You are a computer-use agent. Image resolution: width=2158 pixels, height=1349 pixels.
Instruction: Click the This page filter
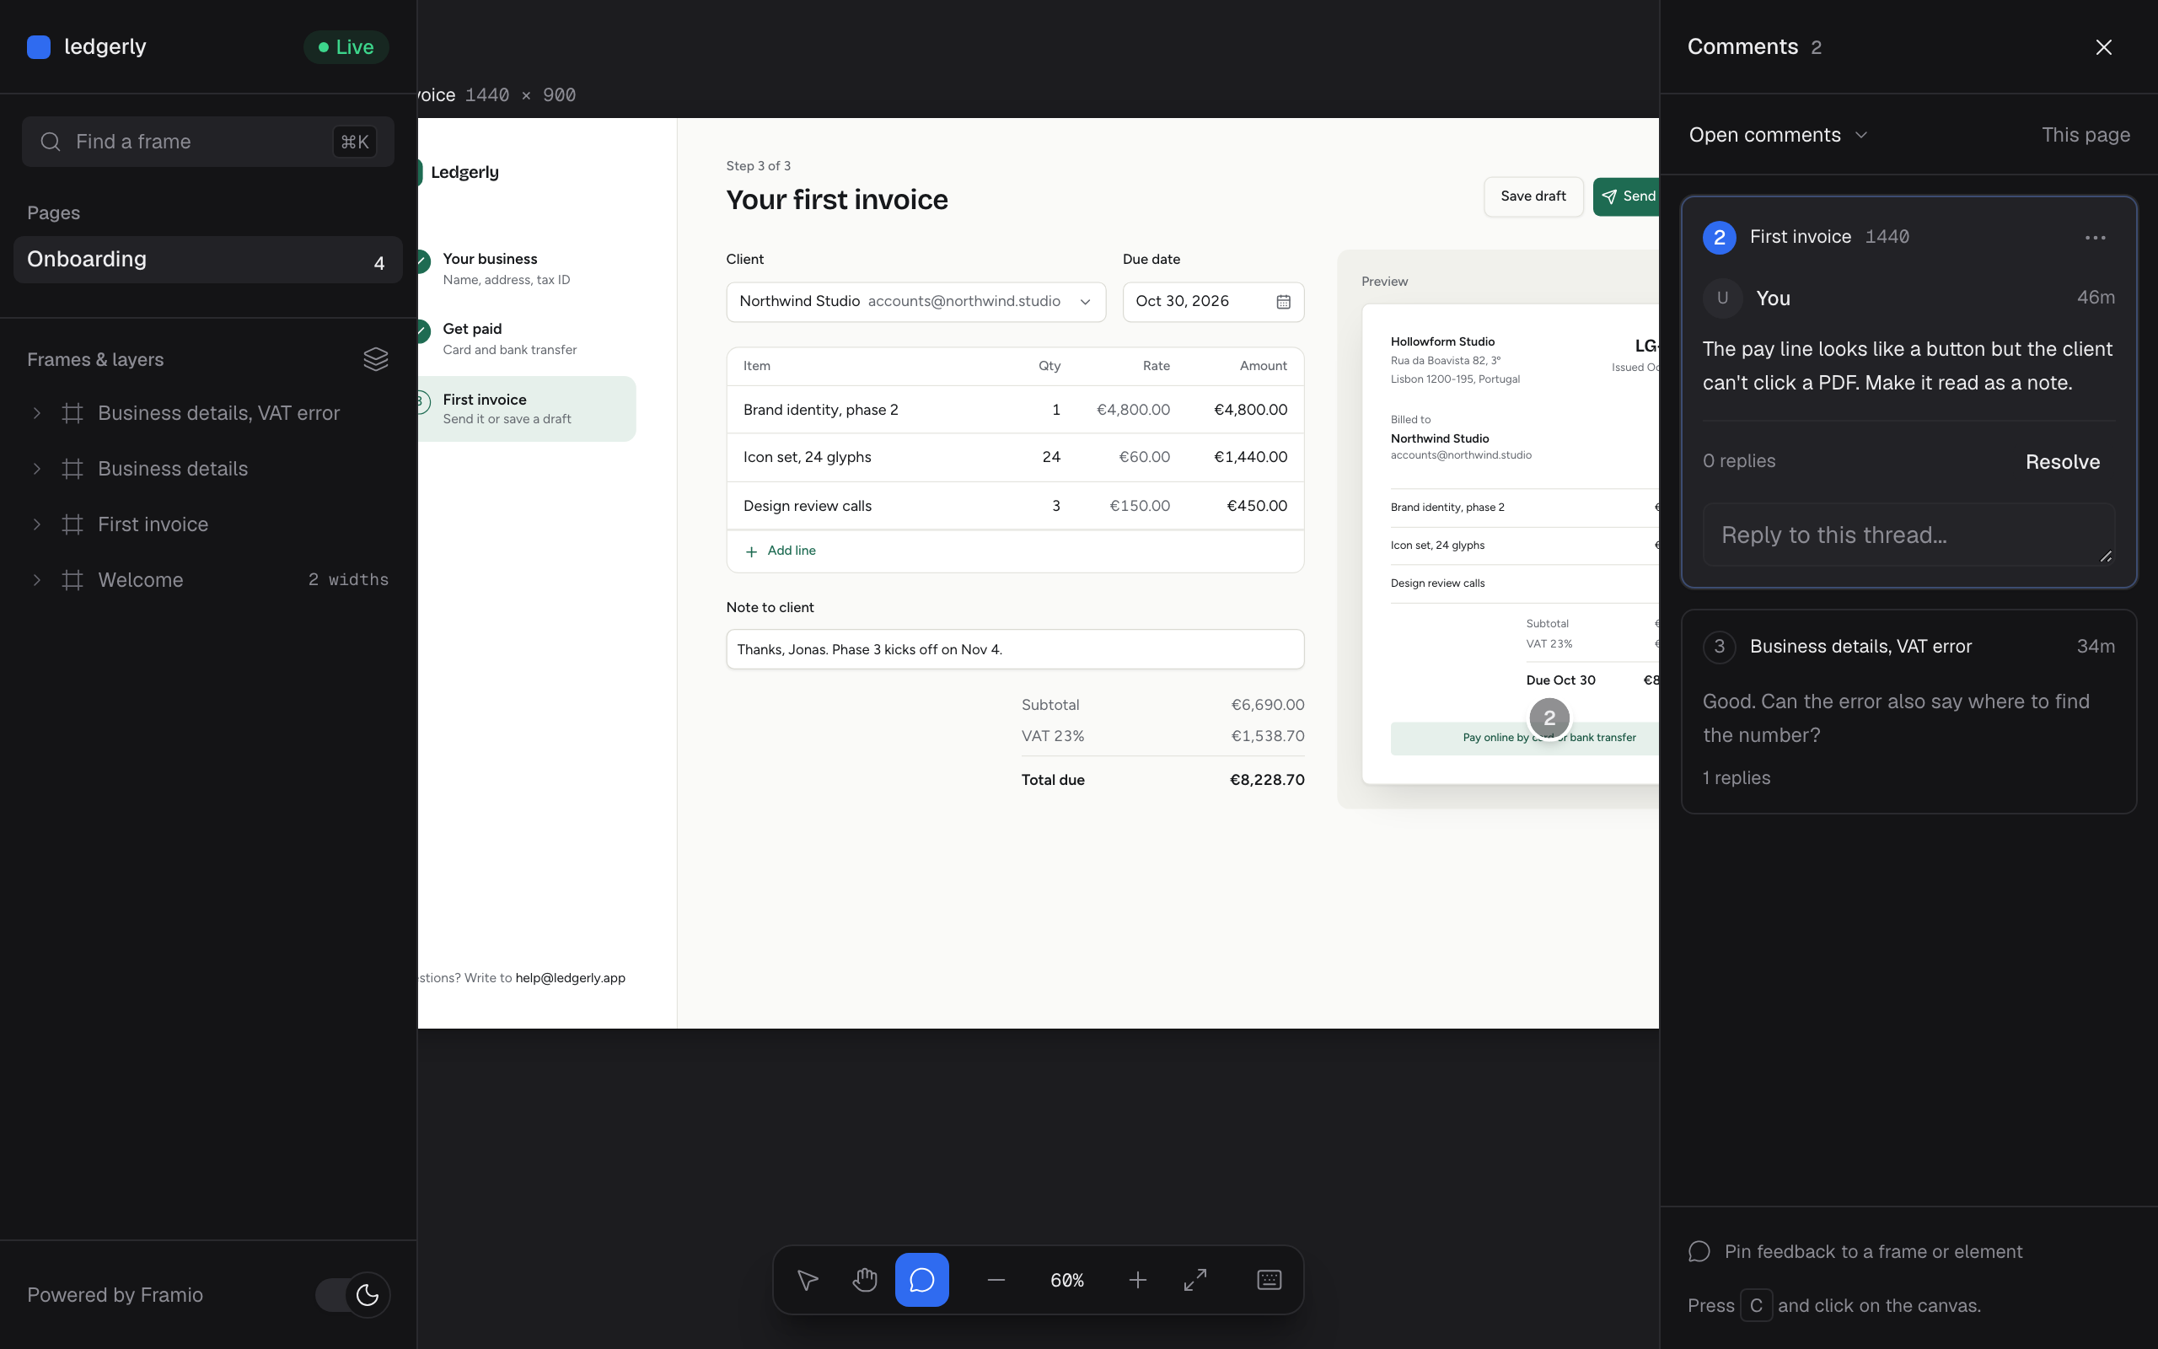click(x=2085, y=135)
